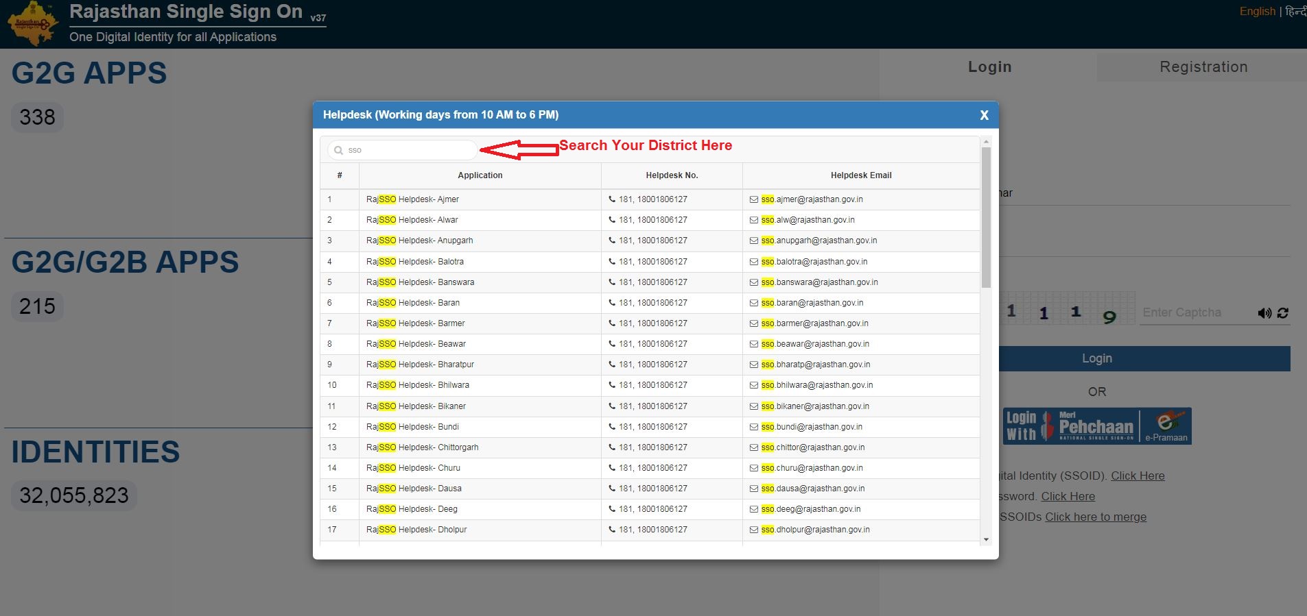The width and height of the screenshot is (1307, 616).
Task: Select 'RajSSO Helpdesk- Dholpur' row text
Action: (416, 530)
